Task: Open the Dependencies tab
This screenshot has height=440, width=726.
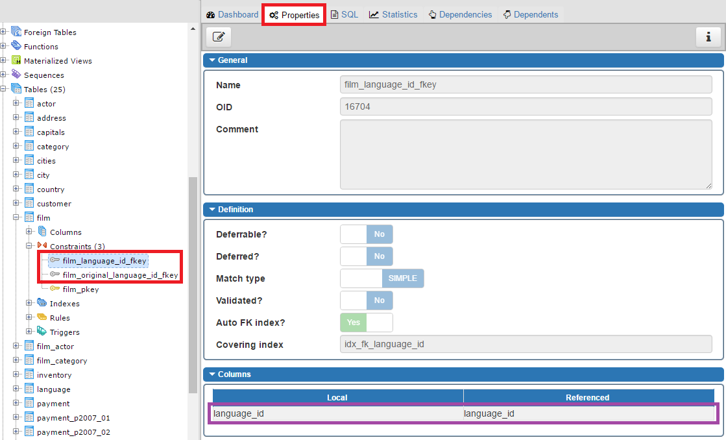Action: (x=459, y=14)
